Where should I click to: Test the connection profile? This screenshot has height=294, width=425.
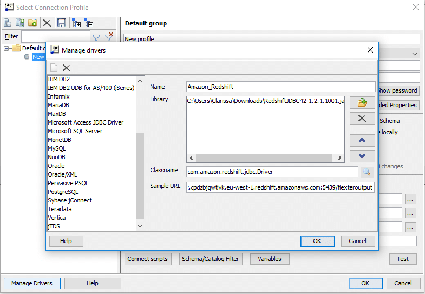click(403, 259)
